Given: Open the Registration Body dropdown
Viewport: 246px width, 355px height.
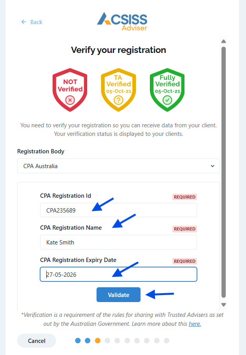Looking at the screenshot, I should [118, 166].
